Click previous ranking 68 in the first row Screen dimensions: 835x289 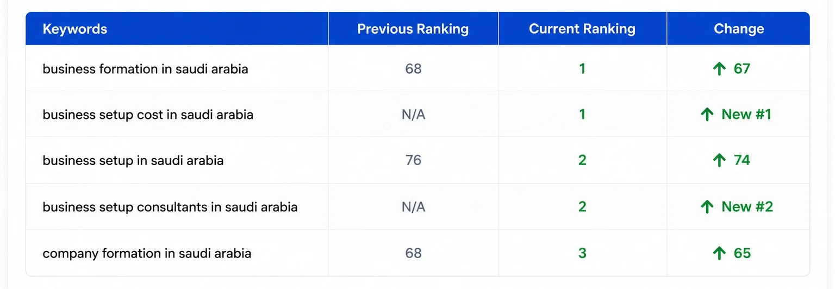click(x=413, y=69)
